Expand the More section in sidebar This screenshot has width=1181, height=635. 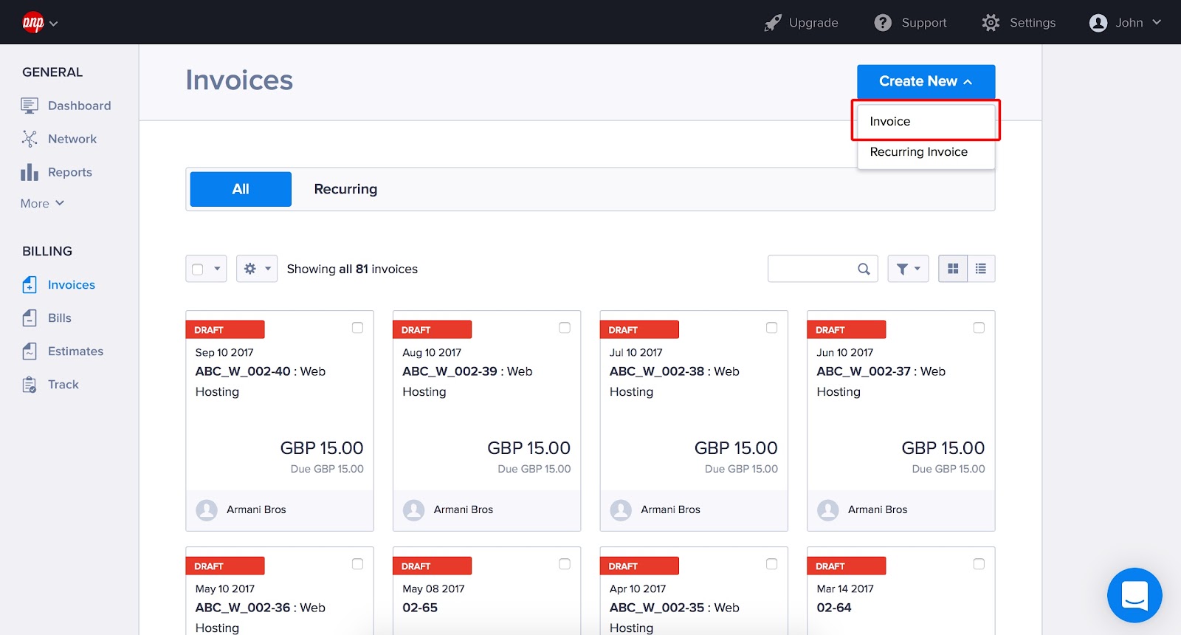(43, 203)
